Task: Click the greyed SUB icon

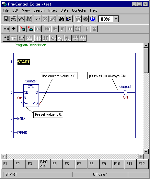Action: click(29, 38)
